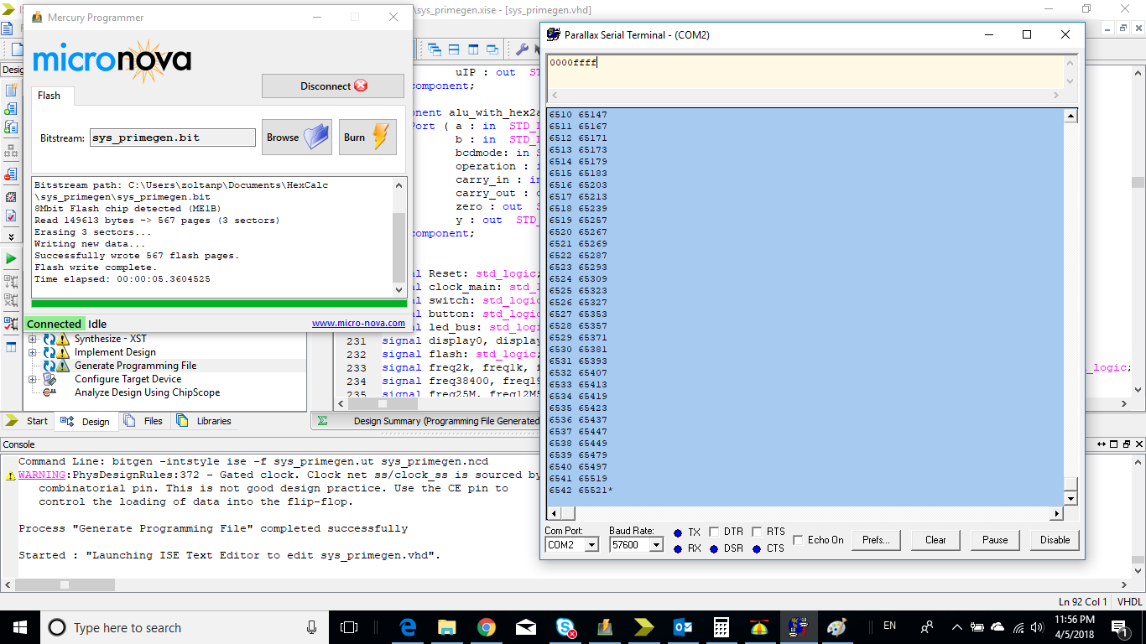
Task: Open Google Chrome from the taskbar
Action: tap(486, 627)
